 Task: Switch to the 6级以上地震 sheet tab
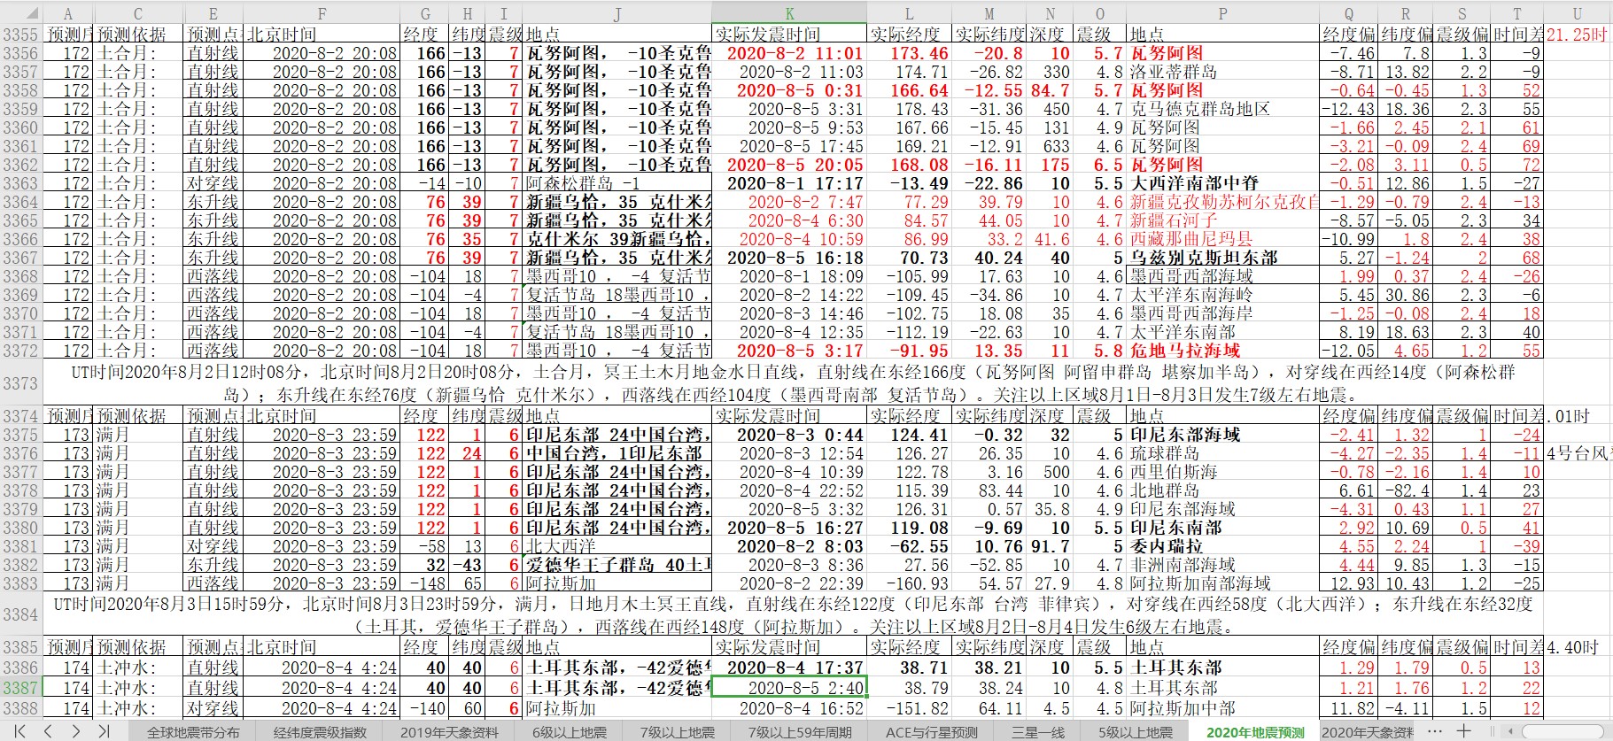coord(570,732)
